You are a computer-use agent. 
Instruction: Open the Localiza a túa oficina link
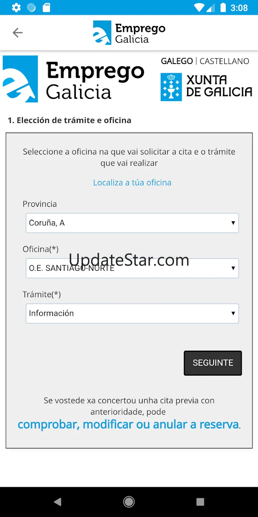point(132,183)
